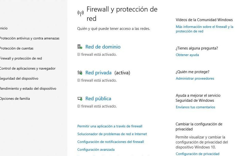Navigate to Seguridad del dispositivo

19,78
